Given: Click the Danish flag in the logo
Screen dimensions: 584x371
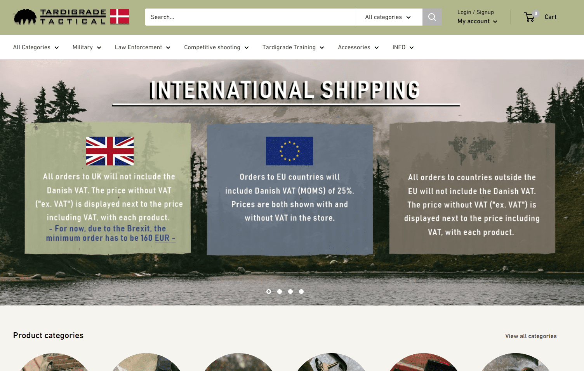Looking at the screenshot, I should (120, 17).
